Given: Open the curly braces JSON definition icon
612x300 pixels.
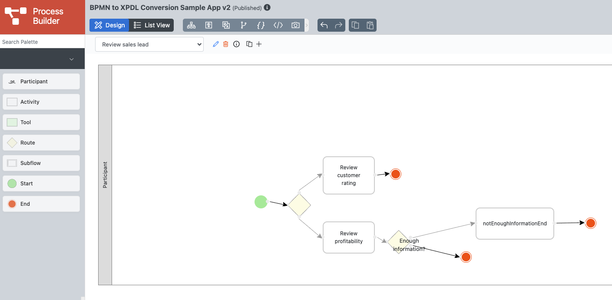Looking at the screenshot, I should (x=261, y=25).
